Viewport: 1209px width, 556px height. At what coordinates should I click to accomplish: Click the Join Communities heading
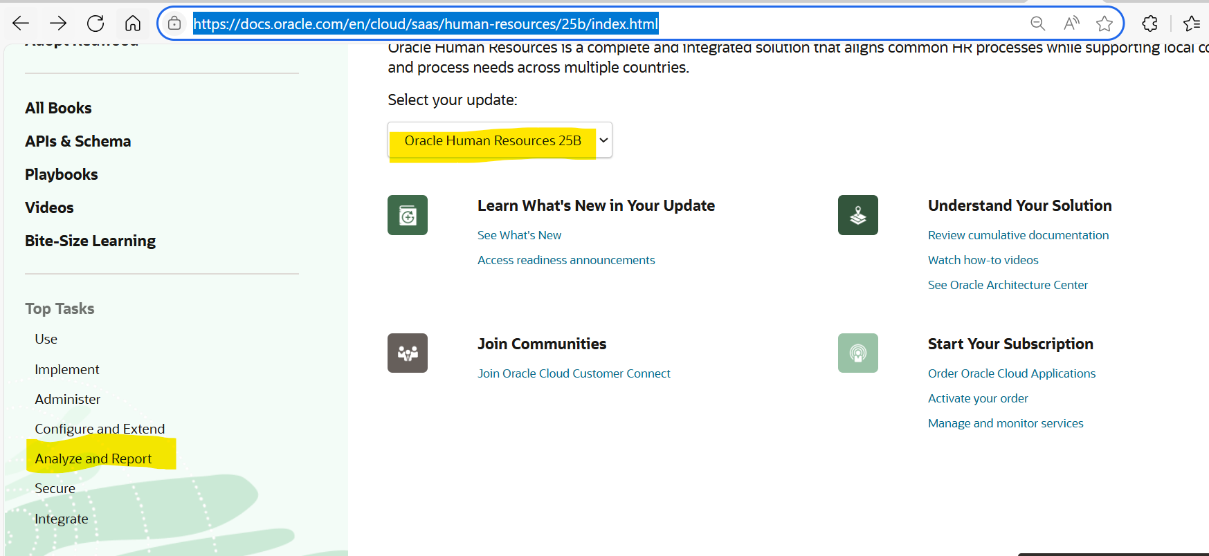click(542, 344)
